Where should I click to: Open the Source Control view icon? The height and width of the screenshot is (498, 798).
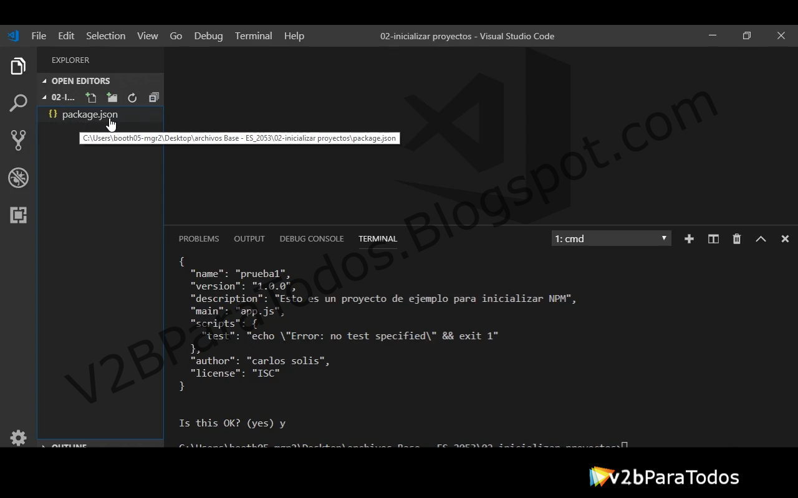[x=18, y=140]
